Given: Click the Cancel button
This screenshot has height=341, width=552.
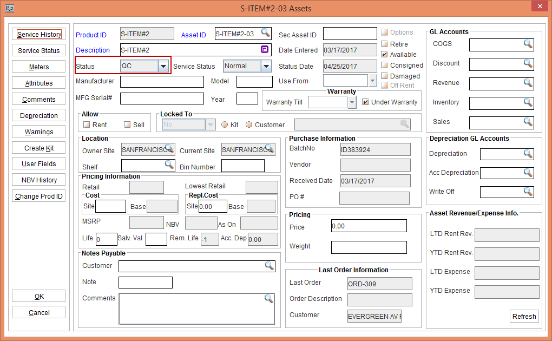Looking at the screenshot, I should point(39,313).
